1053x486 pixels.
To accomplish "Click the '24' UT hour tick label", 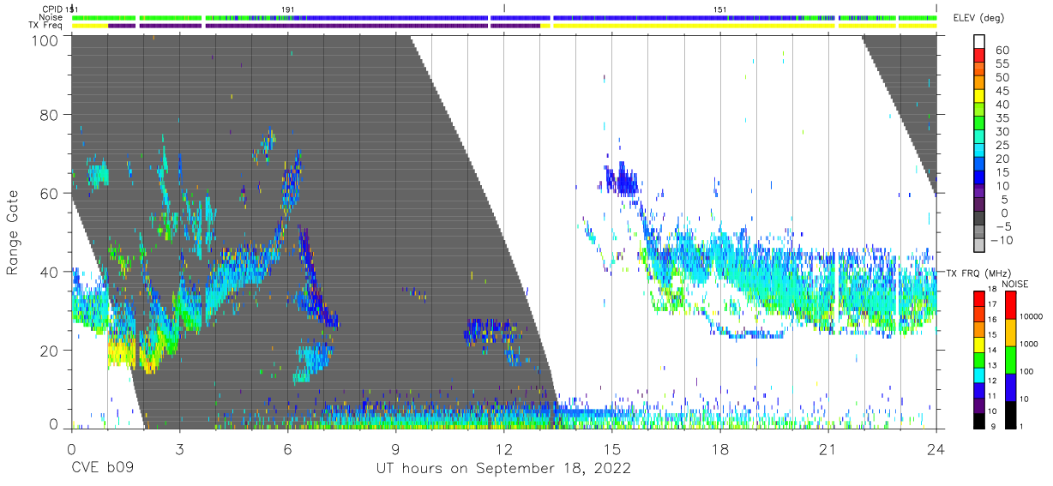I will (936, 448).
